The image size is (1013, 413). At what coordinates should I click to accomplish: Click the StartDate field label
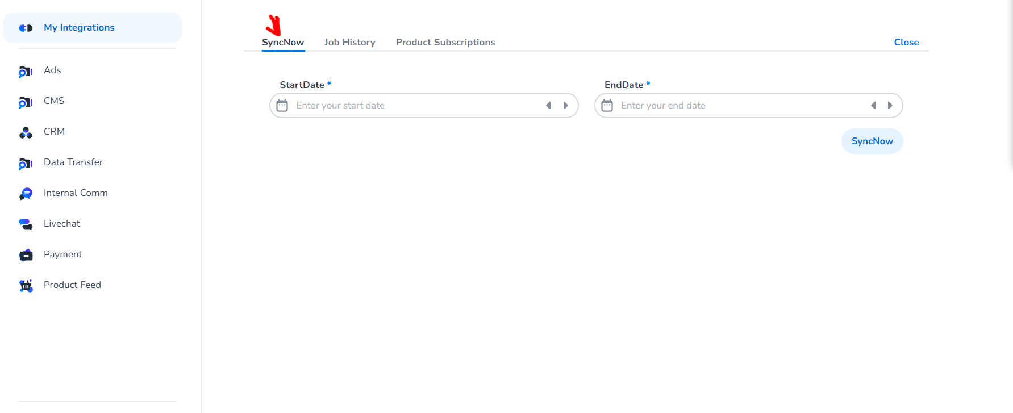click(302, 85)
